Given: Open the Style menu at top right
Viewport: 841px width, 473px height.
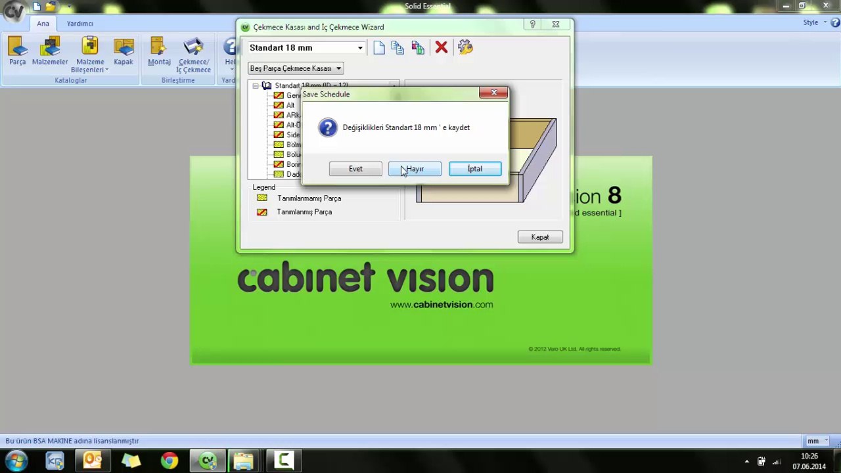Looking at the screenshot, I should pyautogui.click(x=814, y=22).
